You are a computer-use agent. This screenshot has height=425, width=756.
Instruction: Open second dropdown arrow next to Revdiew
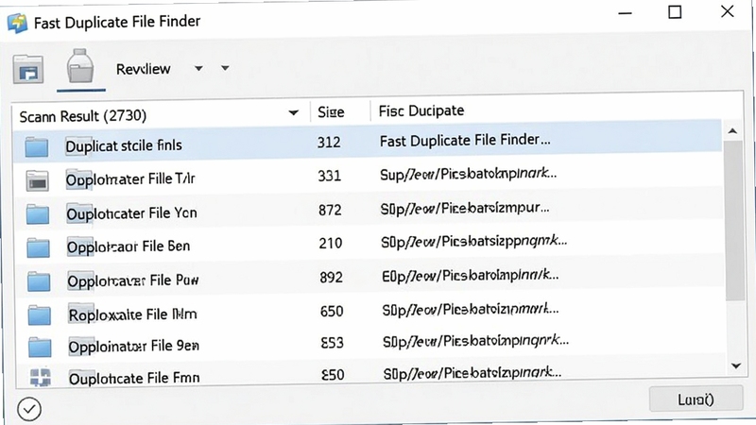pos(225,68)
